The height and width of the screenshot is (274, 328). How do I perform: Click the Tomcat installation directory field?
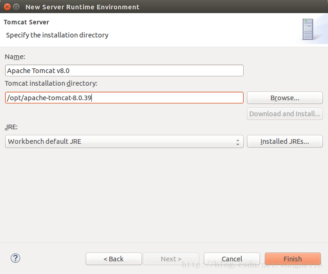tap(124, 98)
